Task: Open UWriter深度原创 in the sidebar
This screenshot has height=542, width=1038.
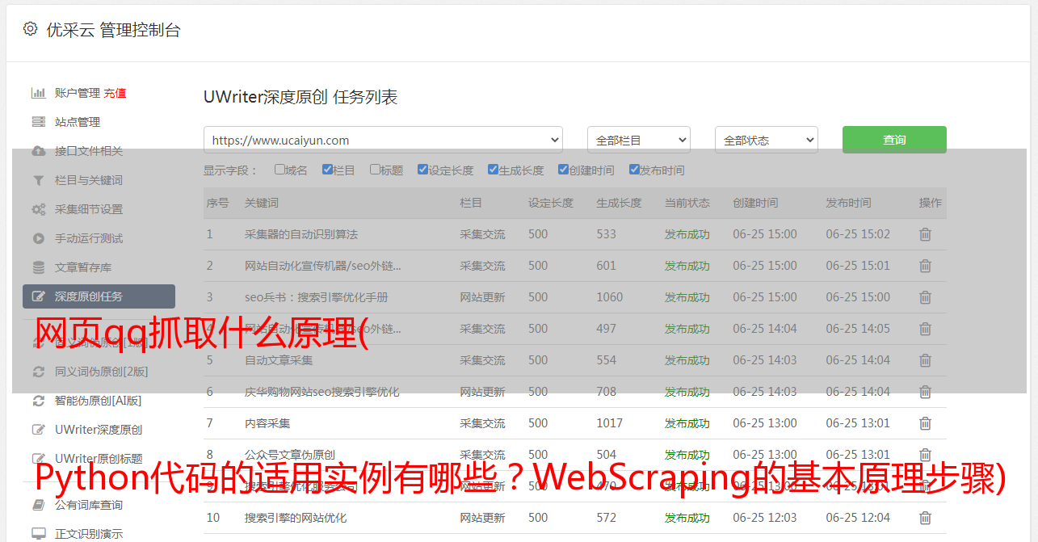Action: click(99, 430)
